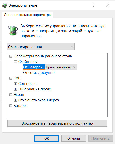Click the power plug icon in title bar

5,5
